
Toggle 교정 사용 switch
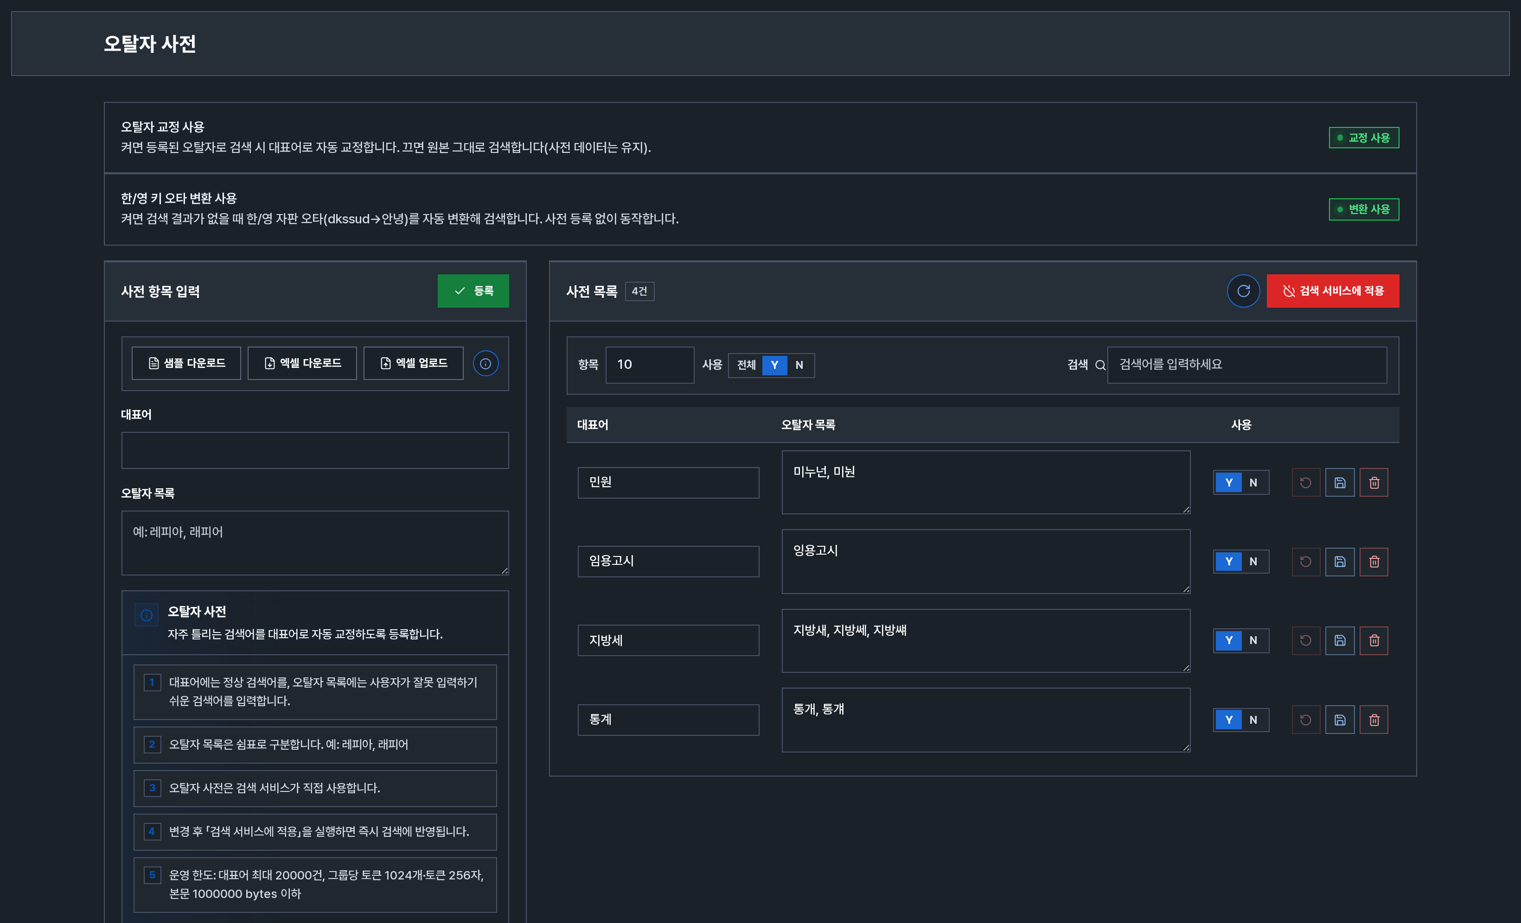click(x=1364, y=138)
